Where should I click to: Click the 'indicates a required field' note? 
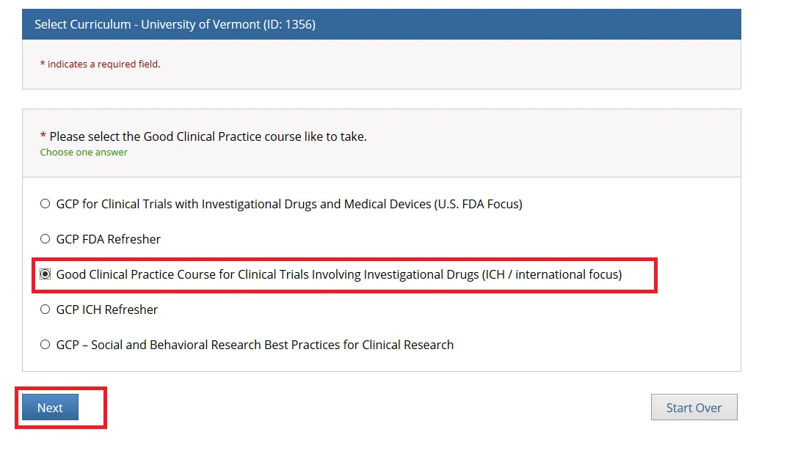click(x=103, y=65)
